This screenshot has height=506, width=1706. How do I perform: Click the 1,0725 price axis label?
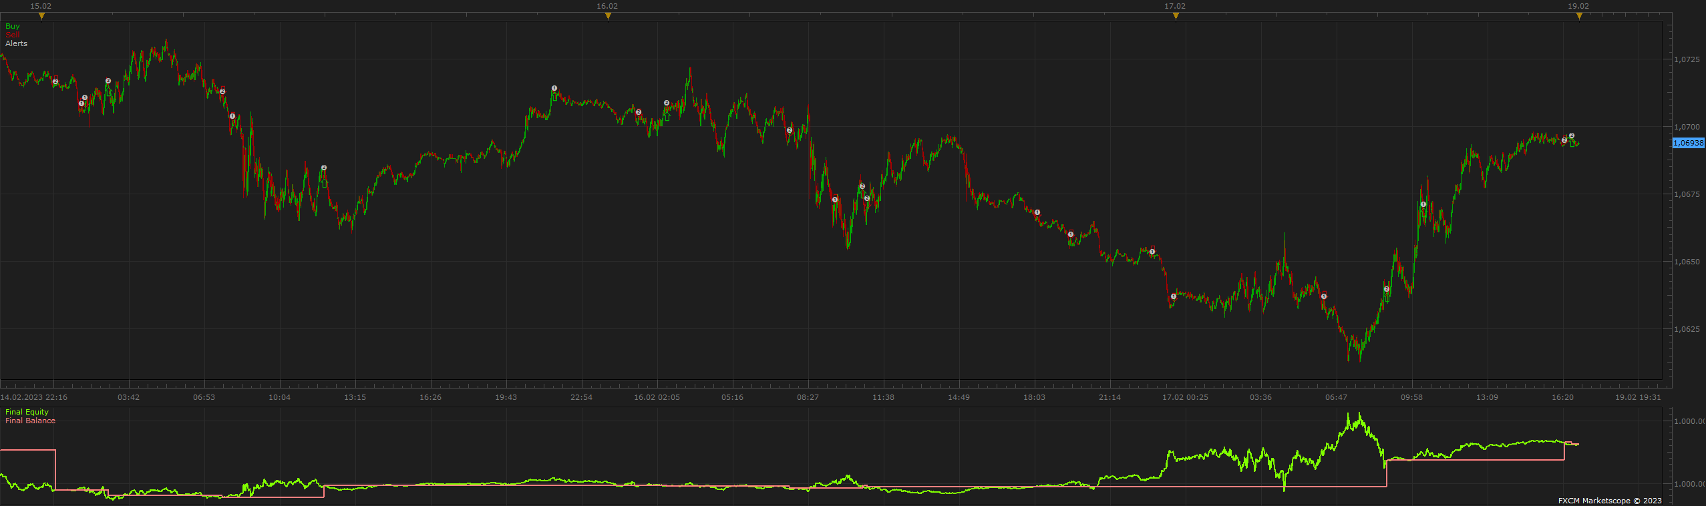tap(1687, 59)
